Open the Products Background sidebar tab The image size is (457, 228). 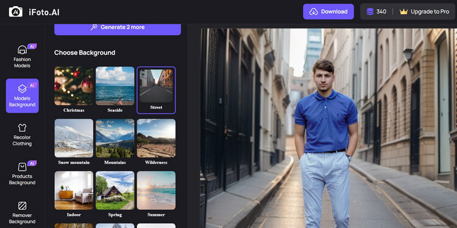point(22,174)
